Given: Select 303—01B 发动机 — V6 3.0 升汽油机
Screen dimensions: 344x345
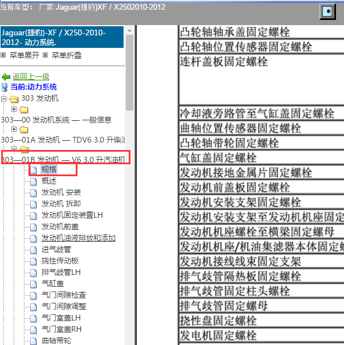Looking at the screenshot, I should point(63,159).
